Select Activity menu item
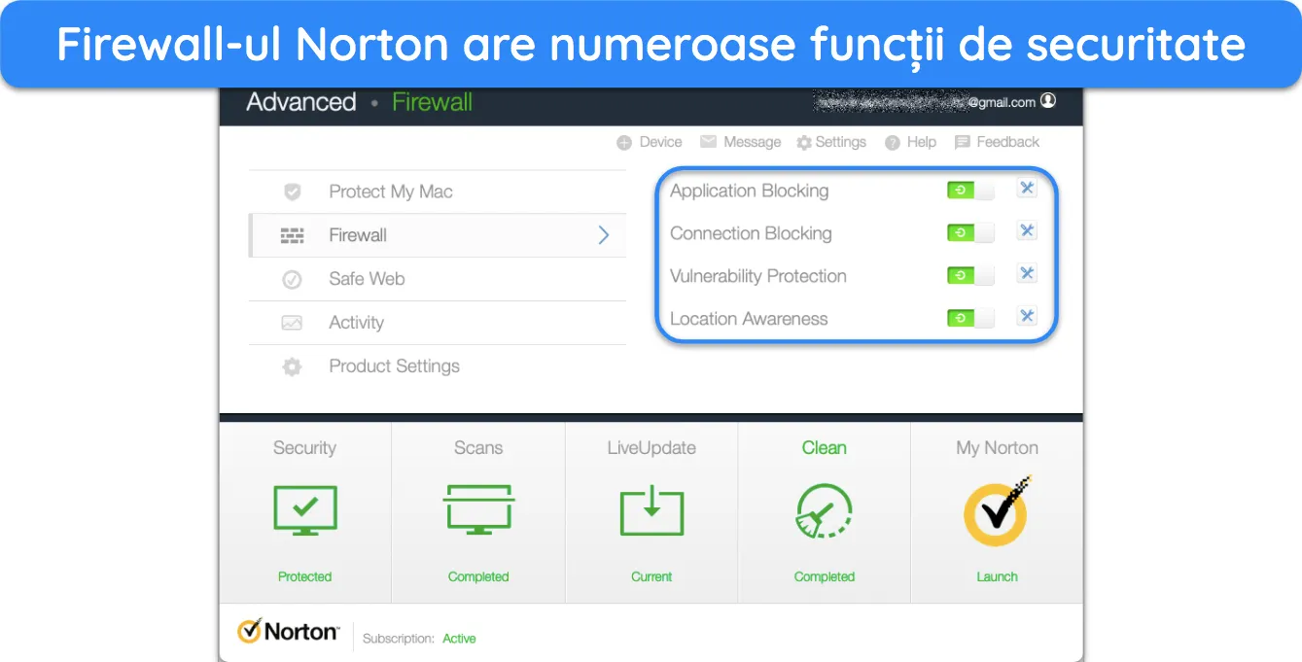Screen dimensions: 1302x662 (438, 323)
